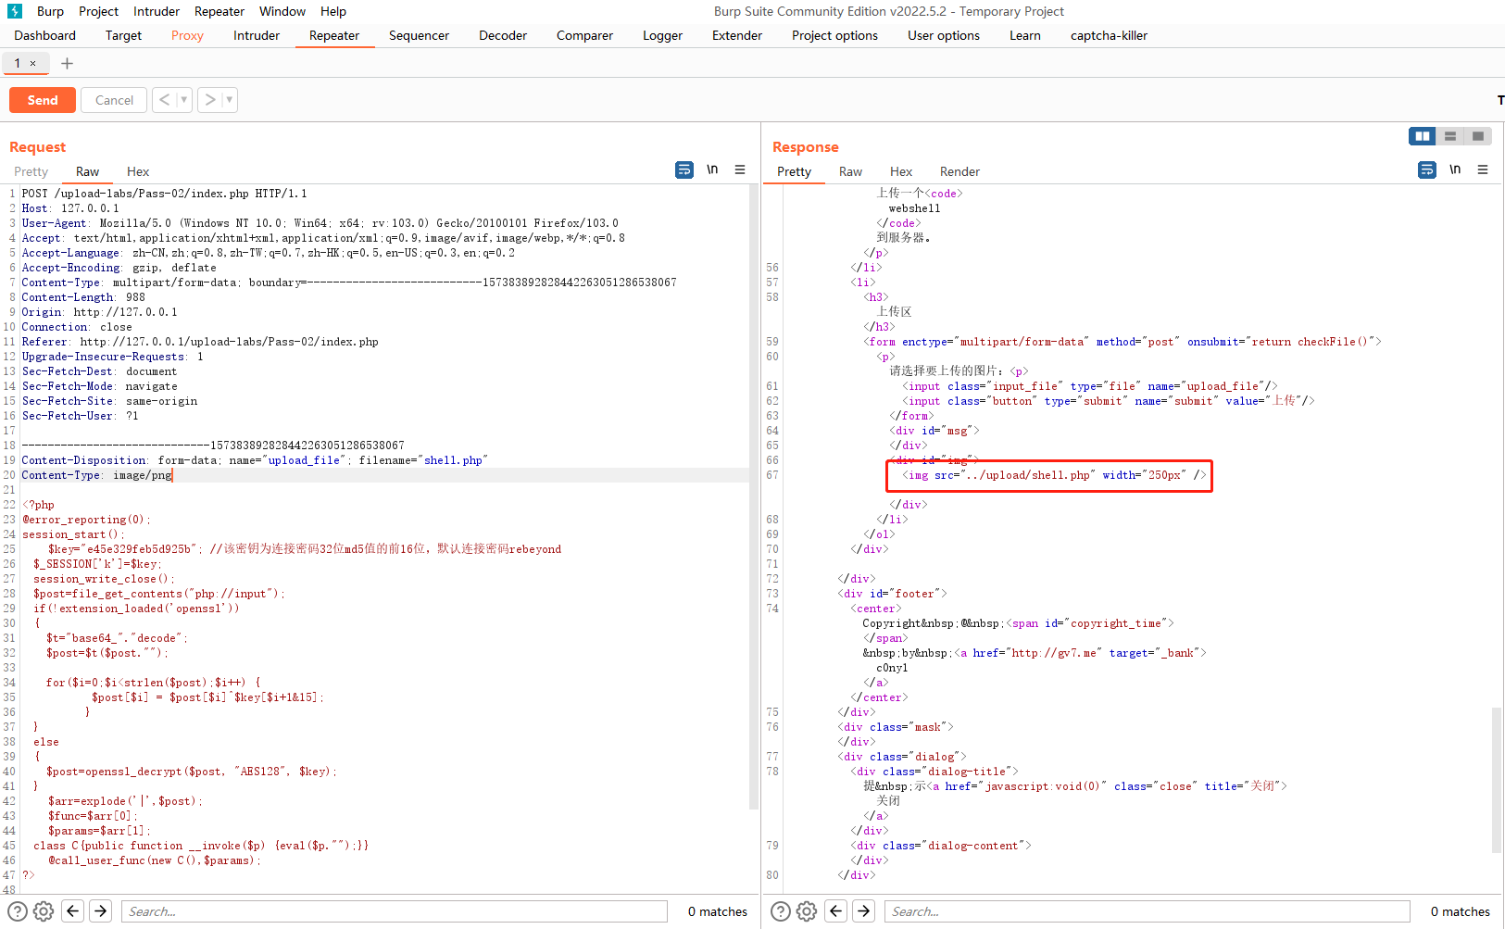1505x929 pixels.
Task: Open the Sequencer tab
Action: point(419,35)
